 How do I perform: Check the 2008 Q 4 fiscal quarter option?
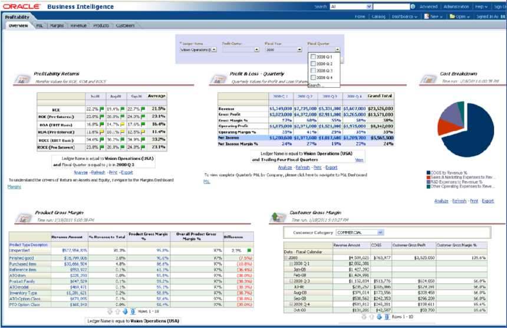pyautogui.click(x=313, y=78)
